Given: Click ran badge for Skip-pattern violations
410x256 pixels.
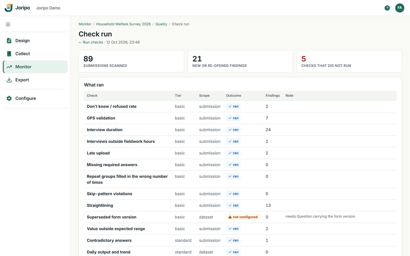Looking at the screenshot, I should 233,194.
